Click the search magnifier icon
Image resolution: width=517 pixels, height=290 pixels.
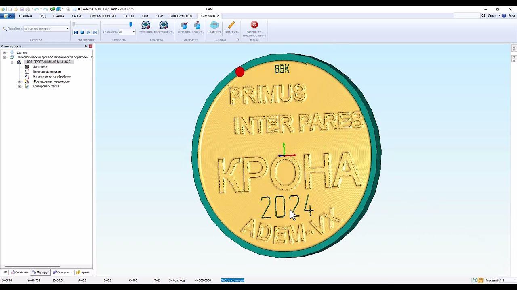[483, 16]
